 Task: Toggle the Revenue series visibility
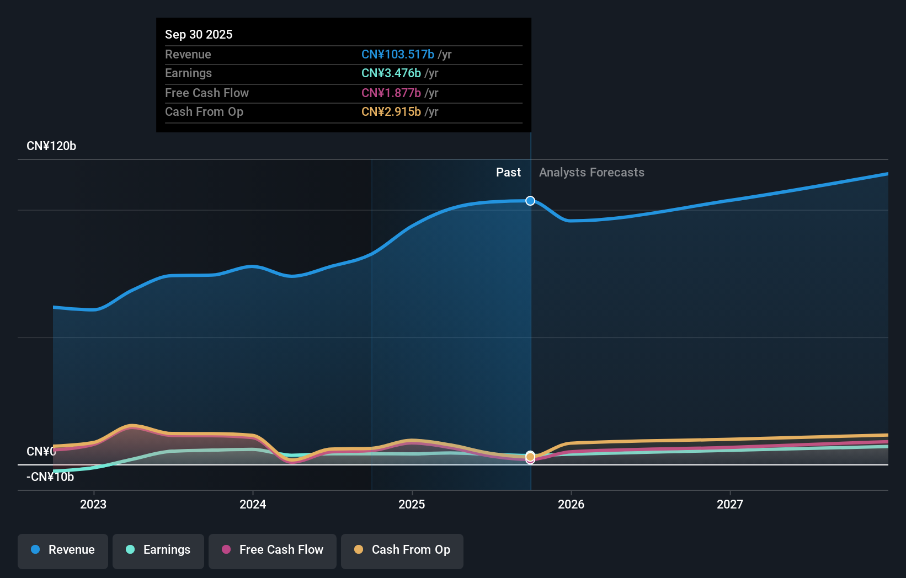click(62, 551)
